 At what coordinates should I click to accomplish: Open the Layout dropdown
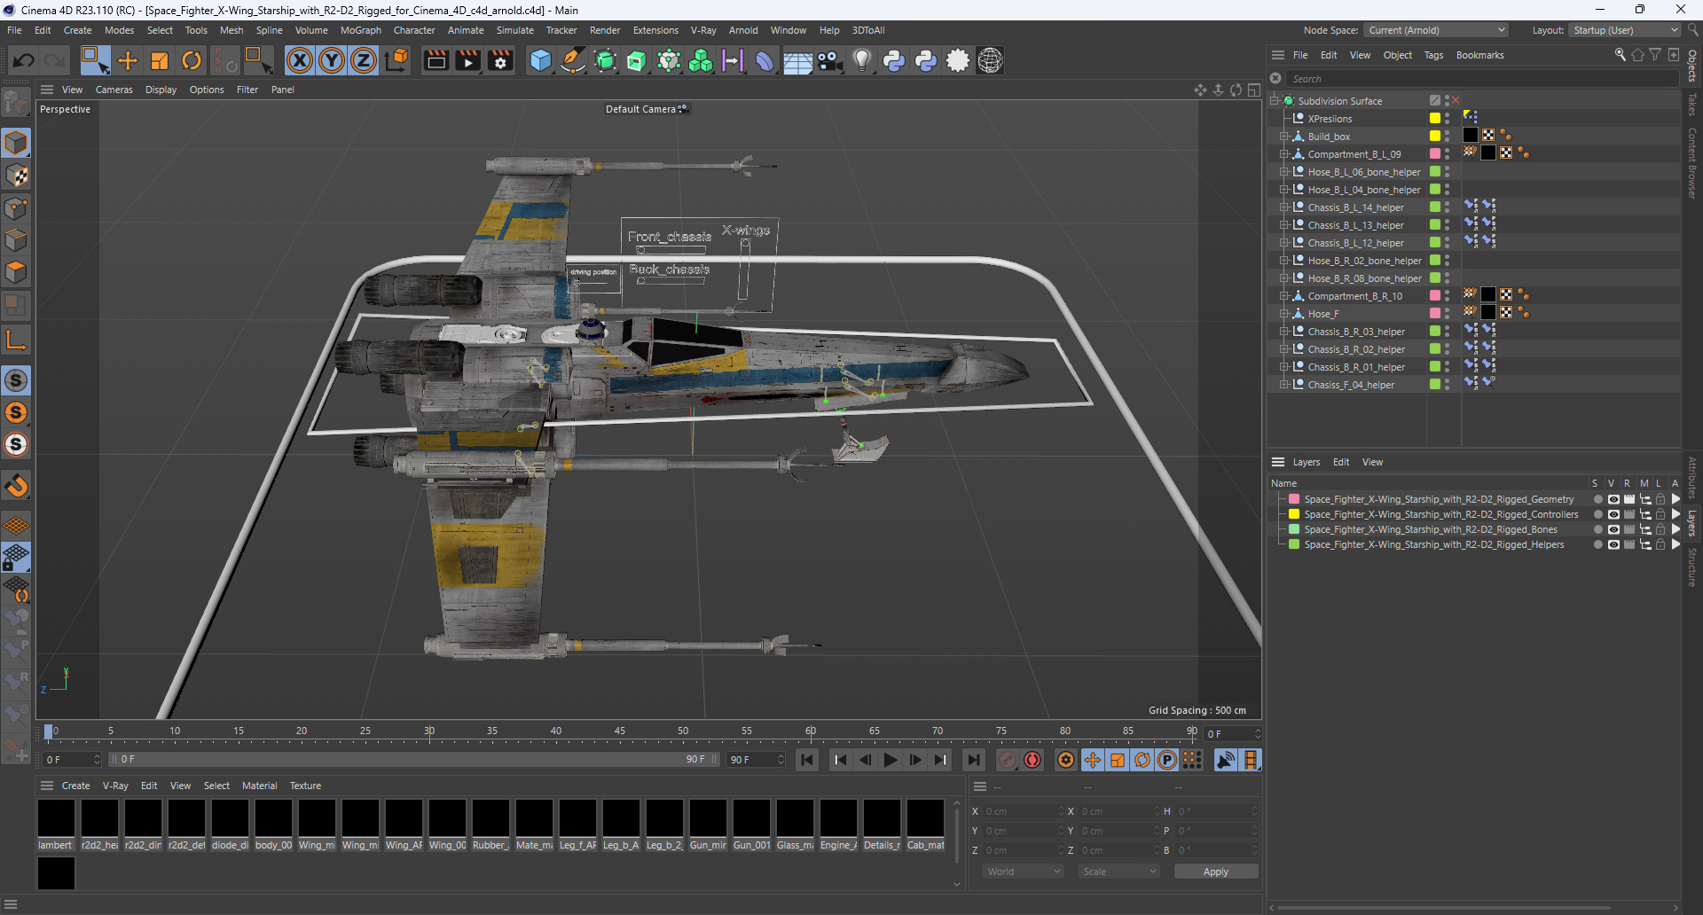click(x=1625, y=30)
